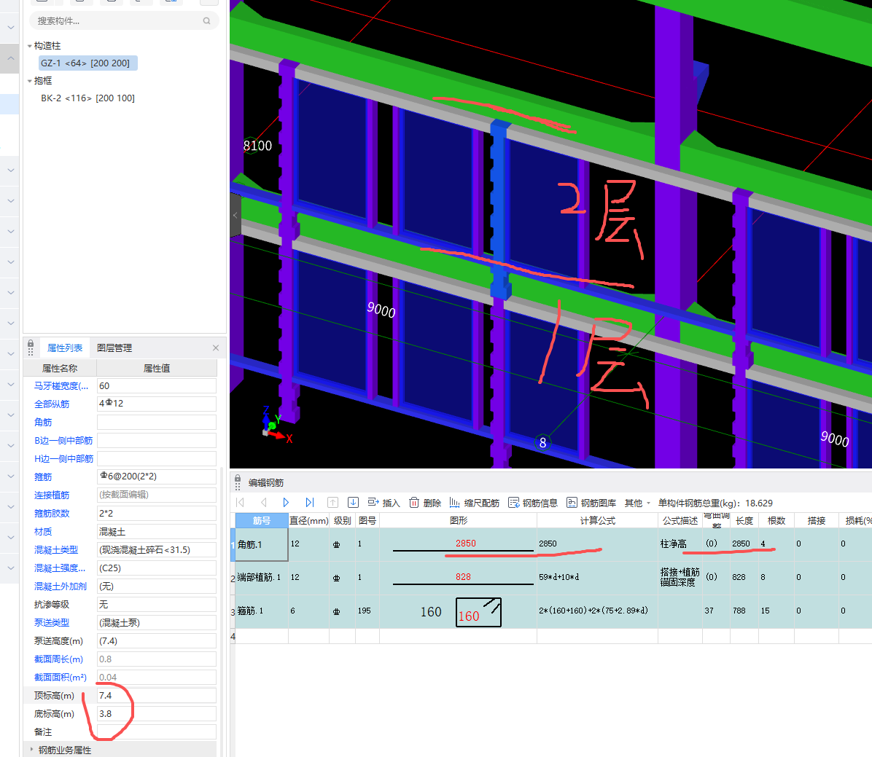Edit 底标高 value 3.8
The height and width of the screenshot is (757, 872).
pyautogui.click(x=156, y=713)
